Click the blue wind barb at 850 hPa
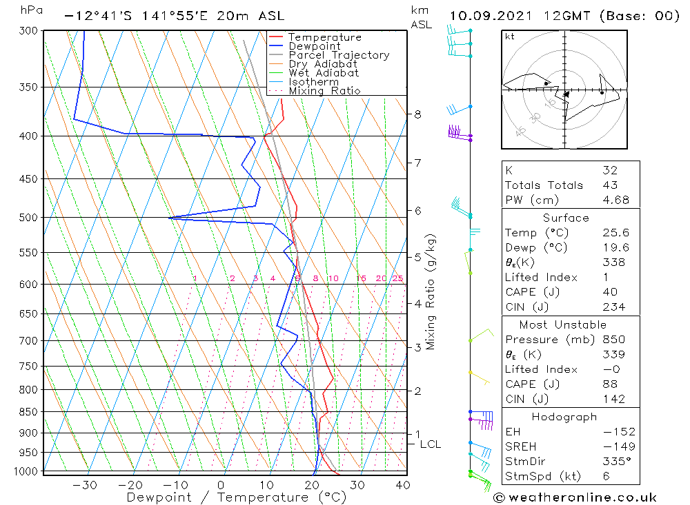 [x=482, y=415]
